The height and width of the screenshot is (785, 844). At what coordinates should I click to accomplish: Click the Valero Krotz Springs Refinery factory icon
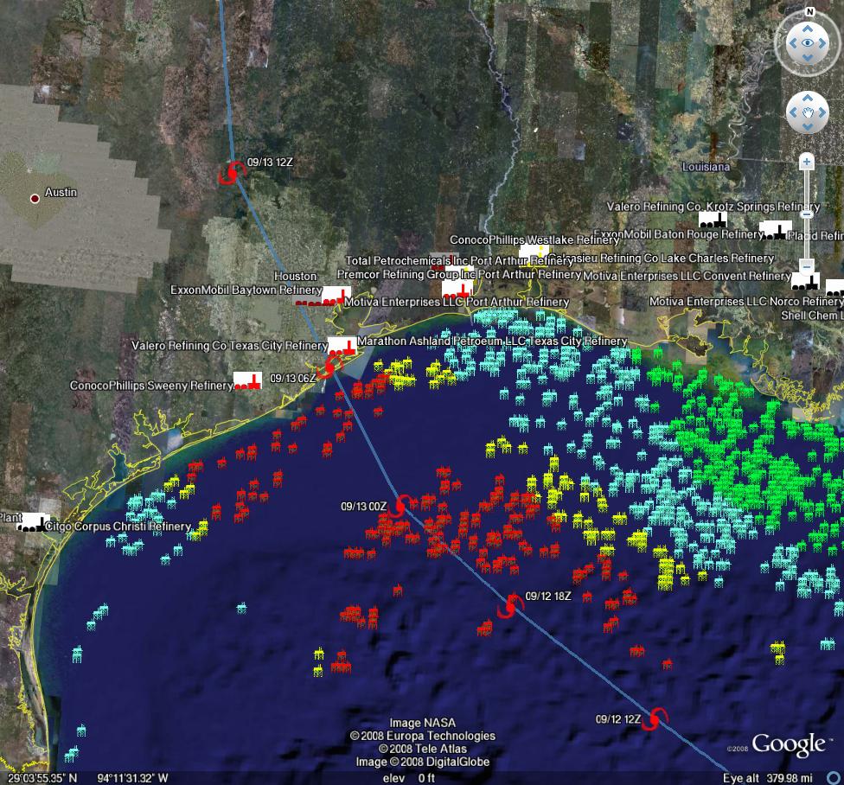713,220
